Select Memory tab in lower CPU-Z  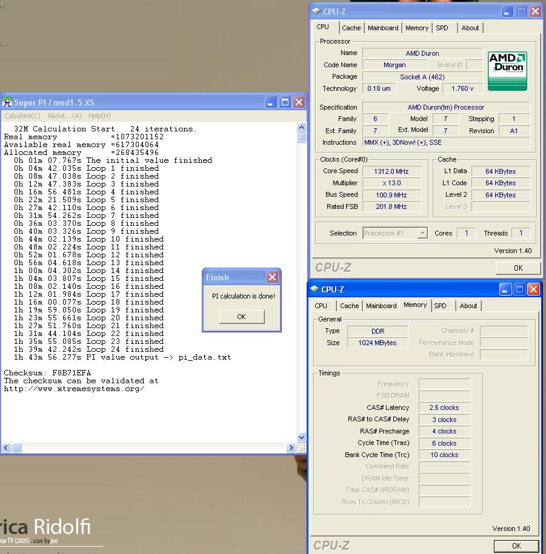(415, 305)
